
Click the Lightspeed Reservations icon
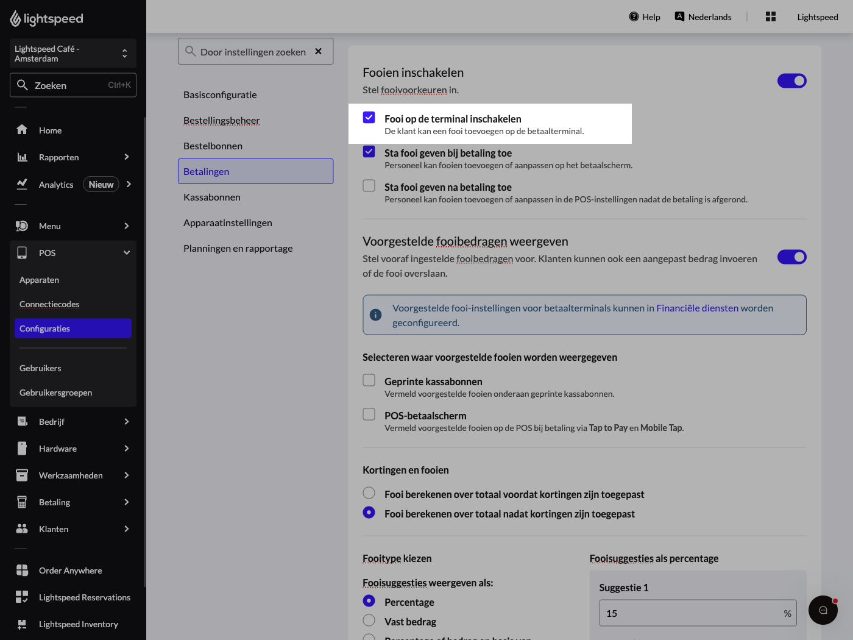pos(22,597)
